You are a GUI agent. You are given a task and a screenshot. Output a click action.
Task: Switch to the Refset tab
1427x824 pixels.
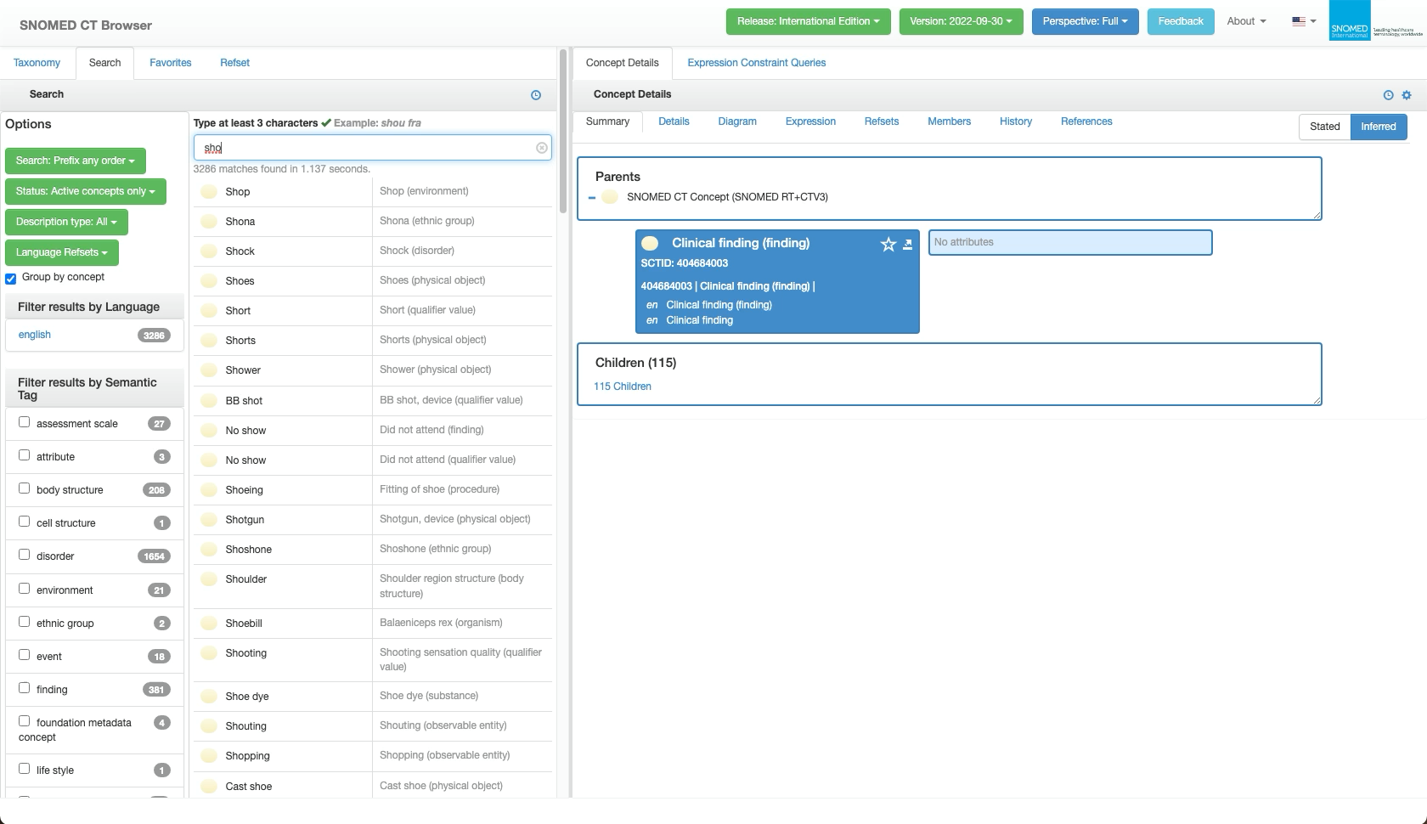[x=234, y=63]
